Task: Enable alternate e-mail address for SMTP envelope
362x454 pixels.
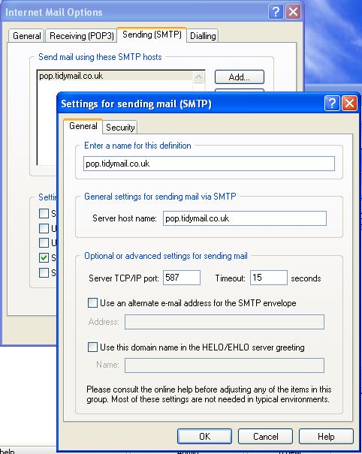Action: click(92, 303)
